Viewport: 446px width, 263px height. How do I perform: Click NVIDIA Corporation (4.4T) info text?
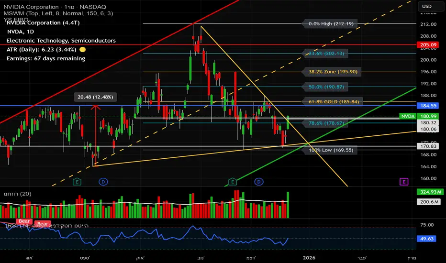pos(43,22)
